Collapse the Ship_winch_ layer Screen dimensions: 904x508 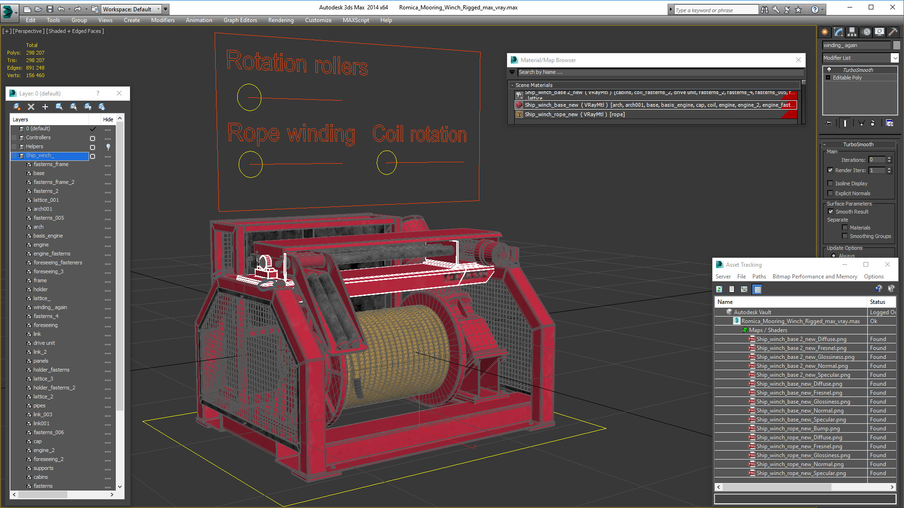coord(14,156)
